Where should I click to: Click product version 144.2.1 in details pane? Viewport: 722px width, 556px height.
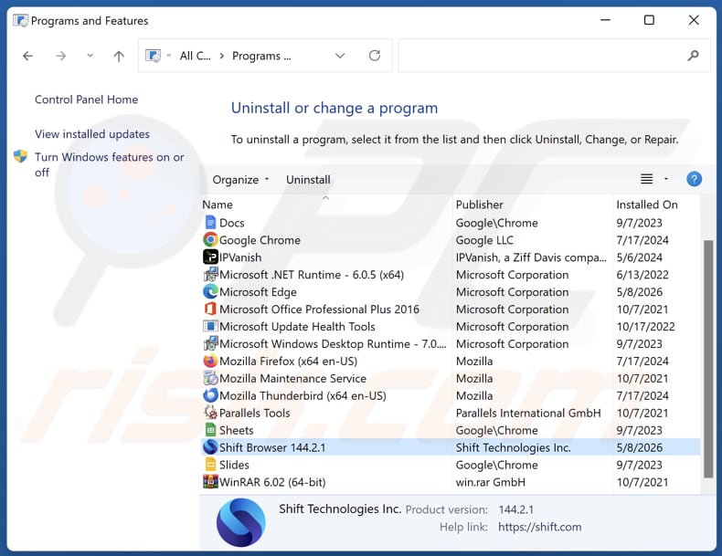point(515,509)
